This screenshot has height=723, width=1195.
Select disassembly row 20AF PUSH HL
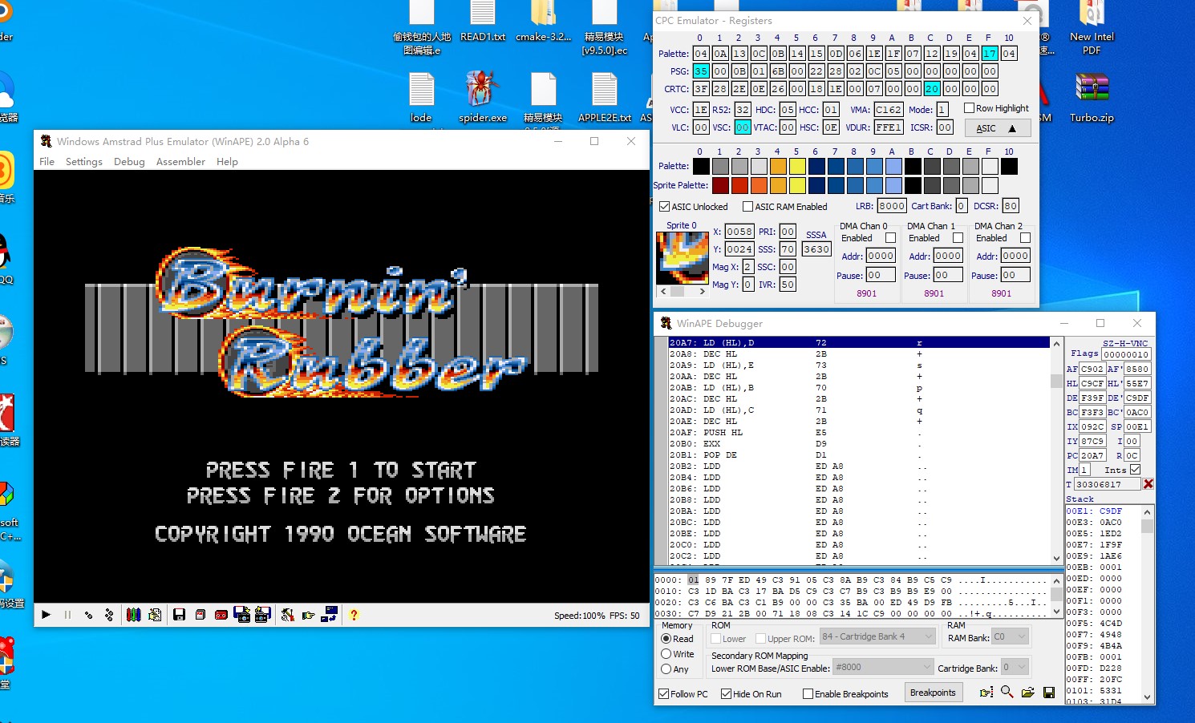[859, 433]
